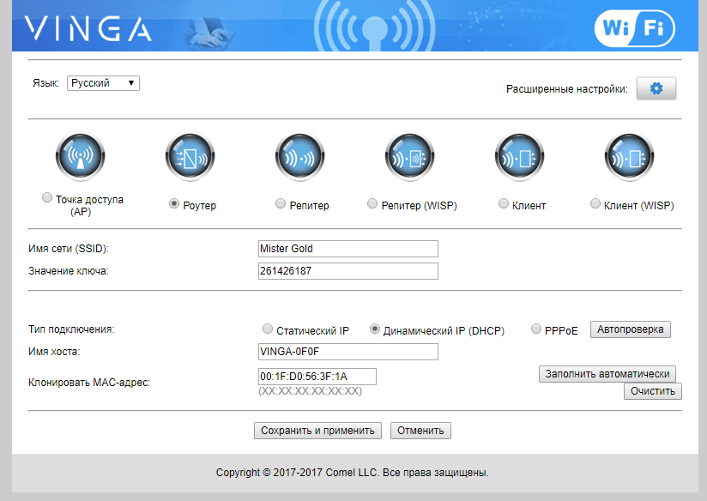Choose PPPoE connection type
This screenshot has height=501, width=707.
click(x=537, y=329)
